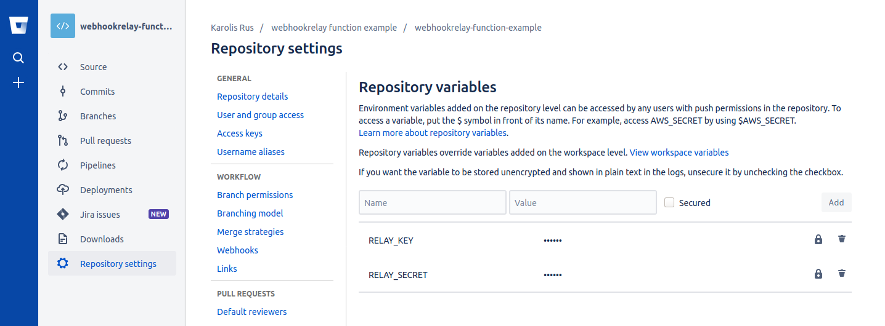Delete RELAY_SECRET with trash icon
This screenshot has width=885, height=326.
(842, 273)
